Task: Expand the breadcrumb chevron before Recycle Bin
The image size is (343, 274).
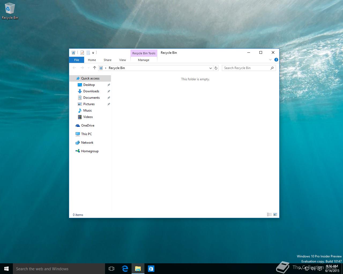Action: (x=106, y=68)
